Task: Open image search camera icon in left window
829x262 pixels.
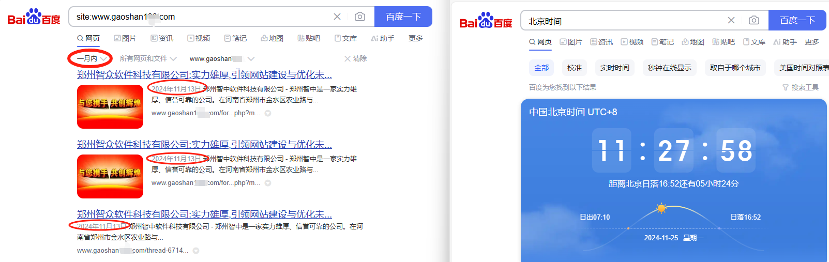Action: click(360, 17)
